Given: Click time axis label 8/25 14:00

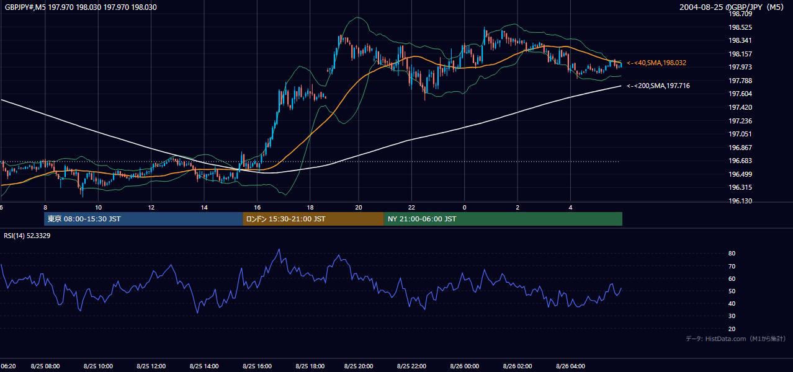Looking at the screenshot, I should (205, 366).
